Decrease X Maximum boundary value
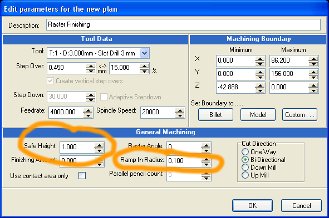Screen dimensions: 329x218 pos(313,64)
